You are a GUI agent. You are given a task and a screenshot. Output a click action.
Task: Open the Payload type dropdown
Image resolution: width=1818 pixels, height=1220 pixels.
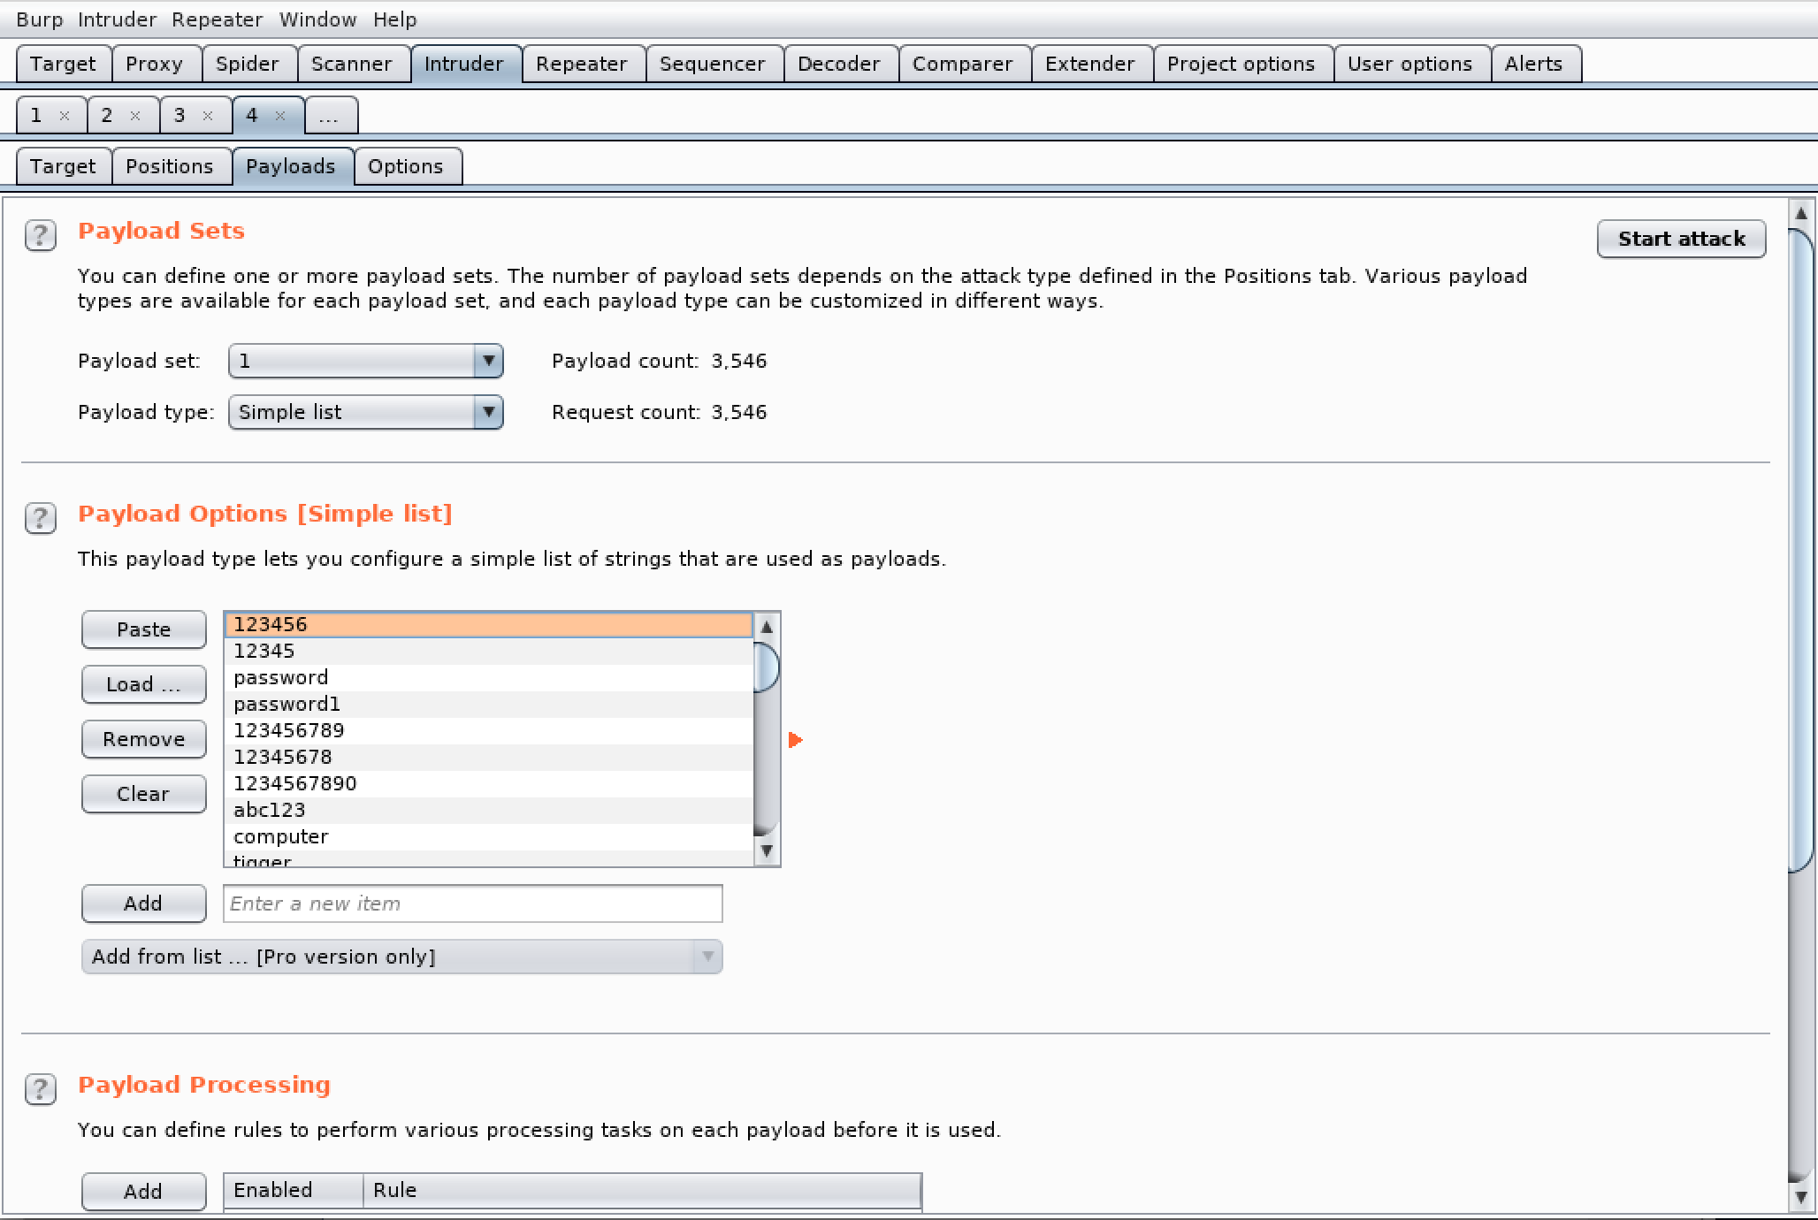click(x=365, y=412)
